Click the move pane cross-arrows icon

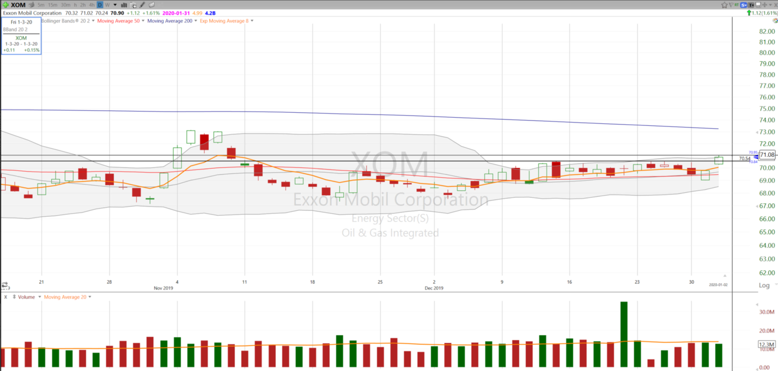764,5
